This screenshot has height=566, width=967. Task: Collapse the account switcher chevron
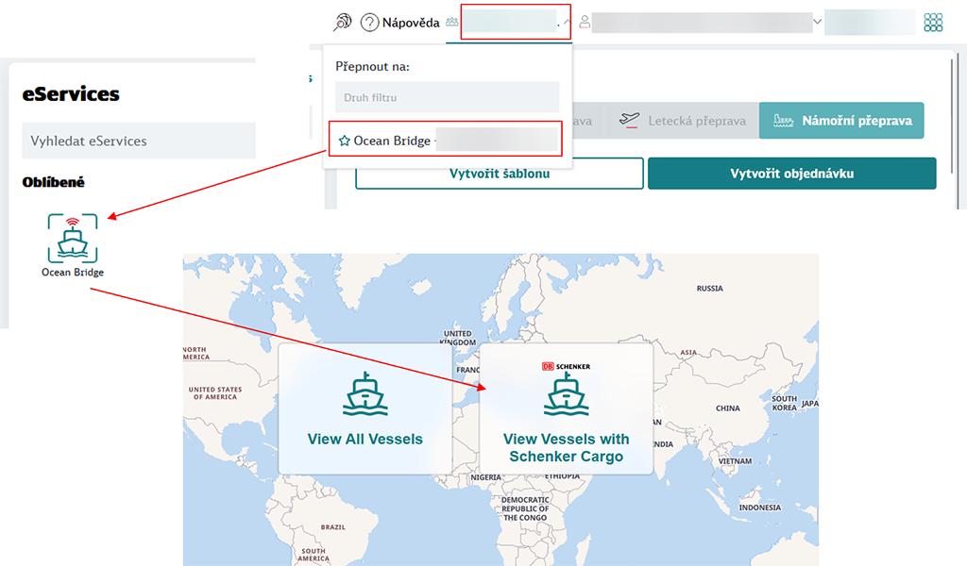click(567, 23)
